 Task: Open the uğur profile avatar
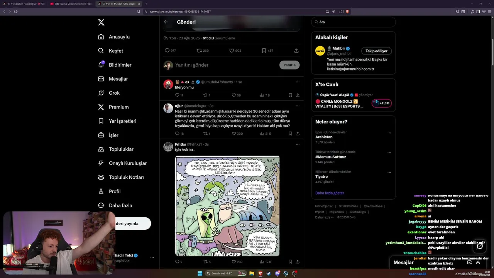tap(168, 108)
